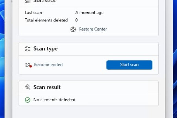The height and width of the screenshot is (118, 177).
Task: Select the Last scan label
Action: [33, 13]
